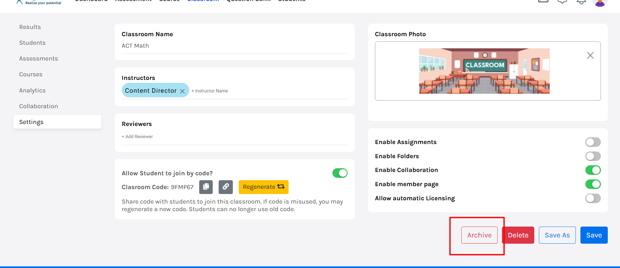Go to Analytics in the sidebar
The width and height of the screenshot is (620, 268).
(x=32, y=90)
